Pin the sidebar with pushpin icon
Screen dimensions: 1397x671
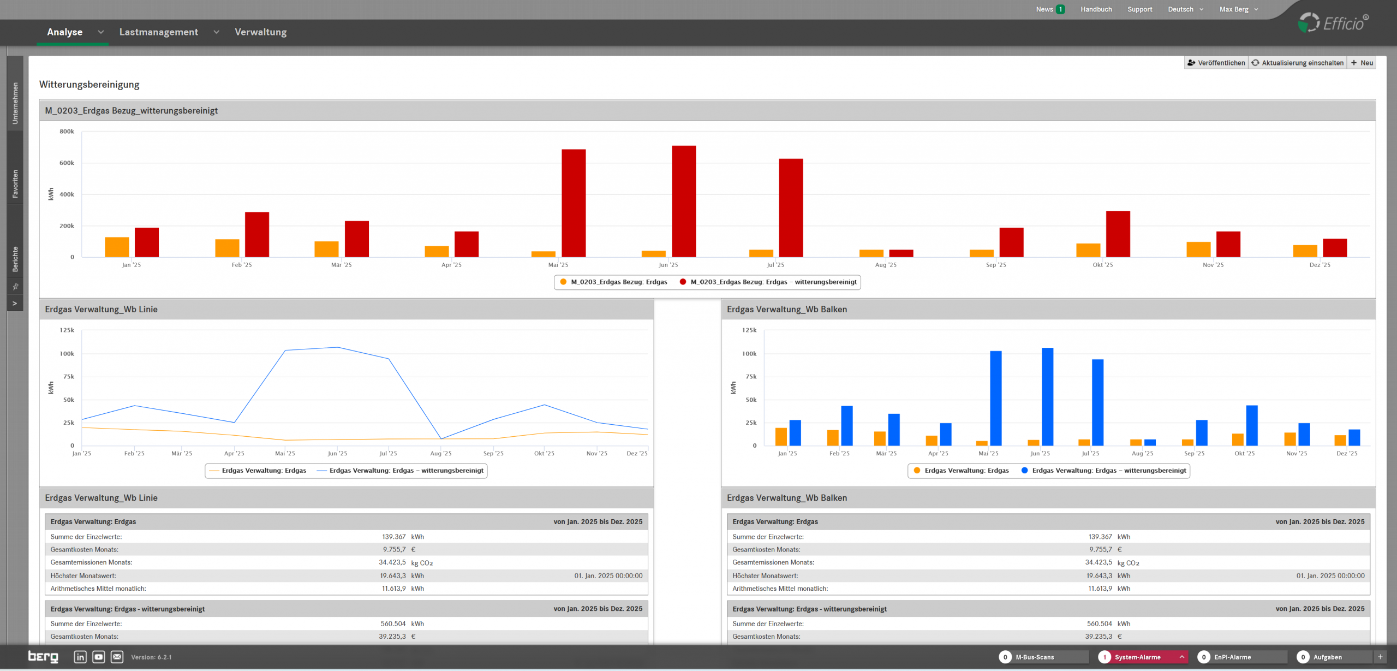[15, 287]
